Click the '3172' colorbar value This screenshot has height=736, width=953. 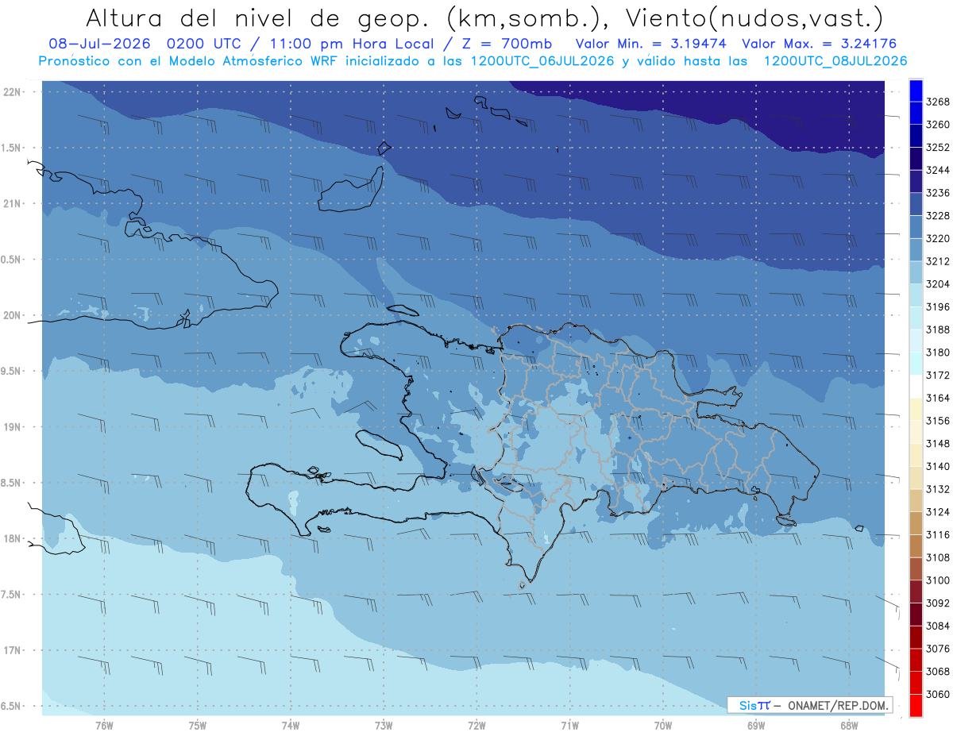(937, 375)
